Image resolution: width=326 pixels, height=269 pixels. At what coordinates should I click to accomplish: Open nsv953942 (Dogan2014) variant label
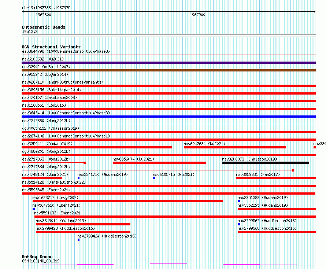[45, 74]
